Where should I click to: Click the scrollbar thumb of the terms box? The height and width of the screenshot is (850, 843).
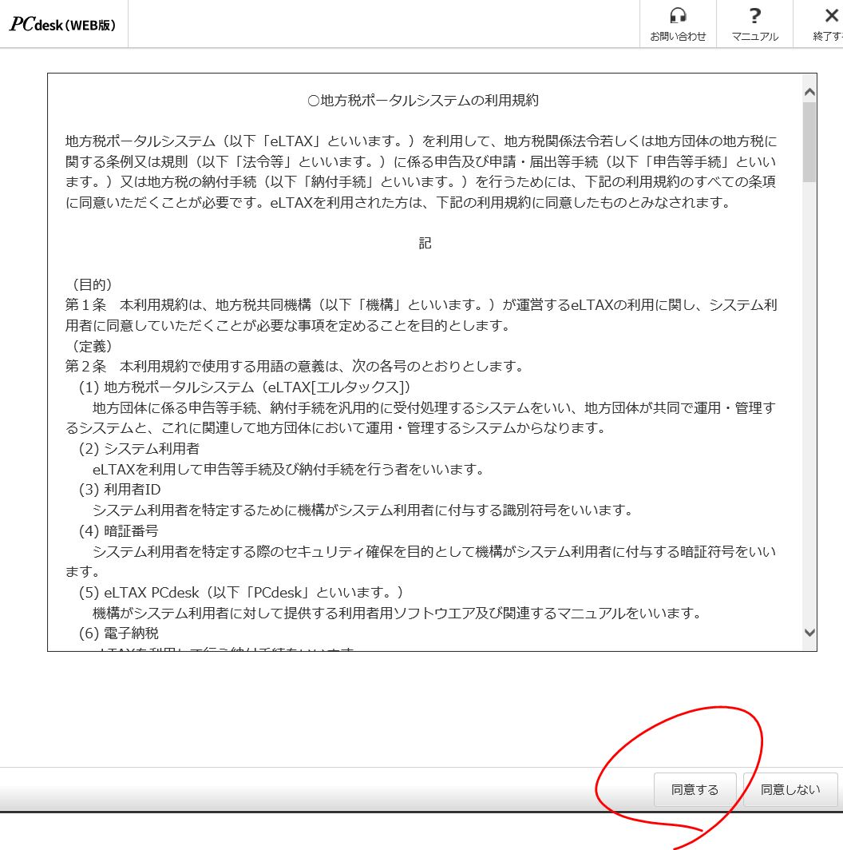(x=809, y=142)
